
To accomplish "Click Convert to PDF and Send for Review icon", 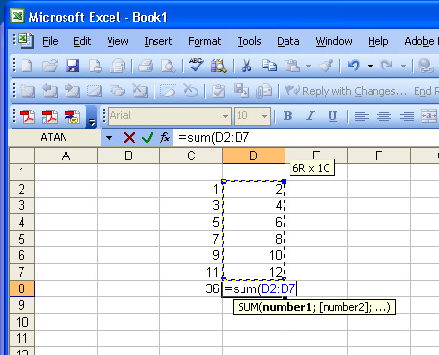I will pyautogui.click(x=72, y=116).
